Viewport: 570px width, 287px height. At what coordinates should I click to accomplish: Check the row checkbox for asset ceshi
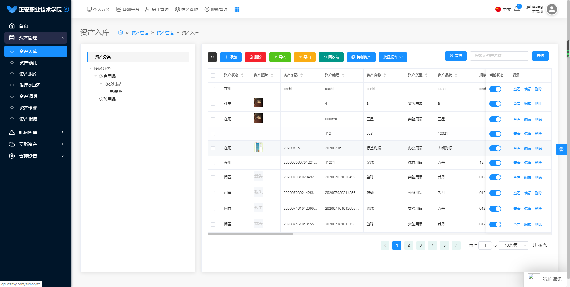[213, 89]
